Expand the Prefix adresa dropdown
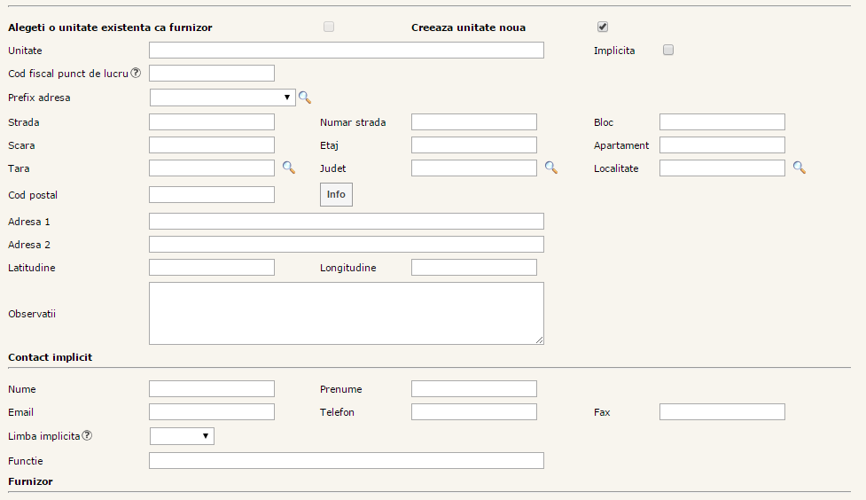The width and height of the screenshot is (866, 500). click(222, 98)
